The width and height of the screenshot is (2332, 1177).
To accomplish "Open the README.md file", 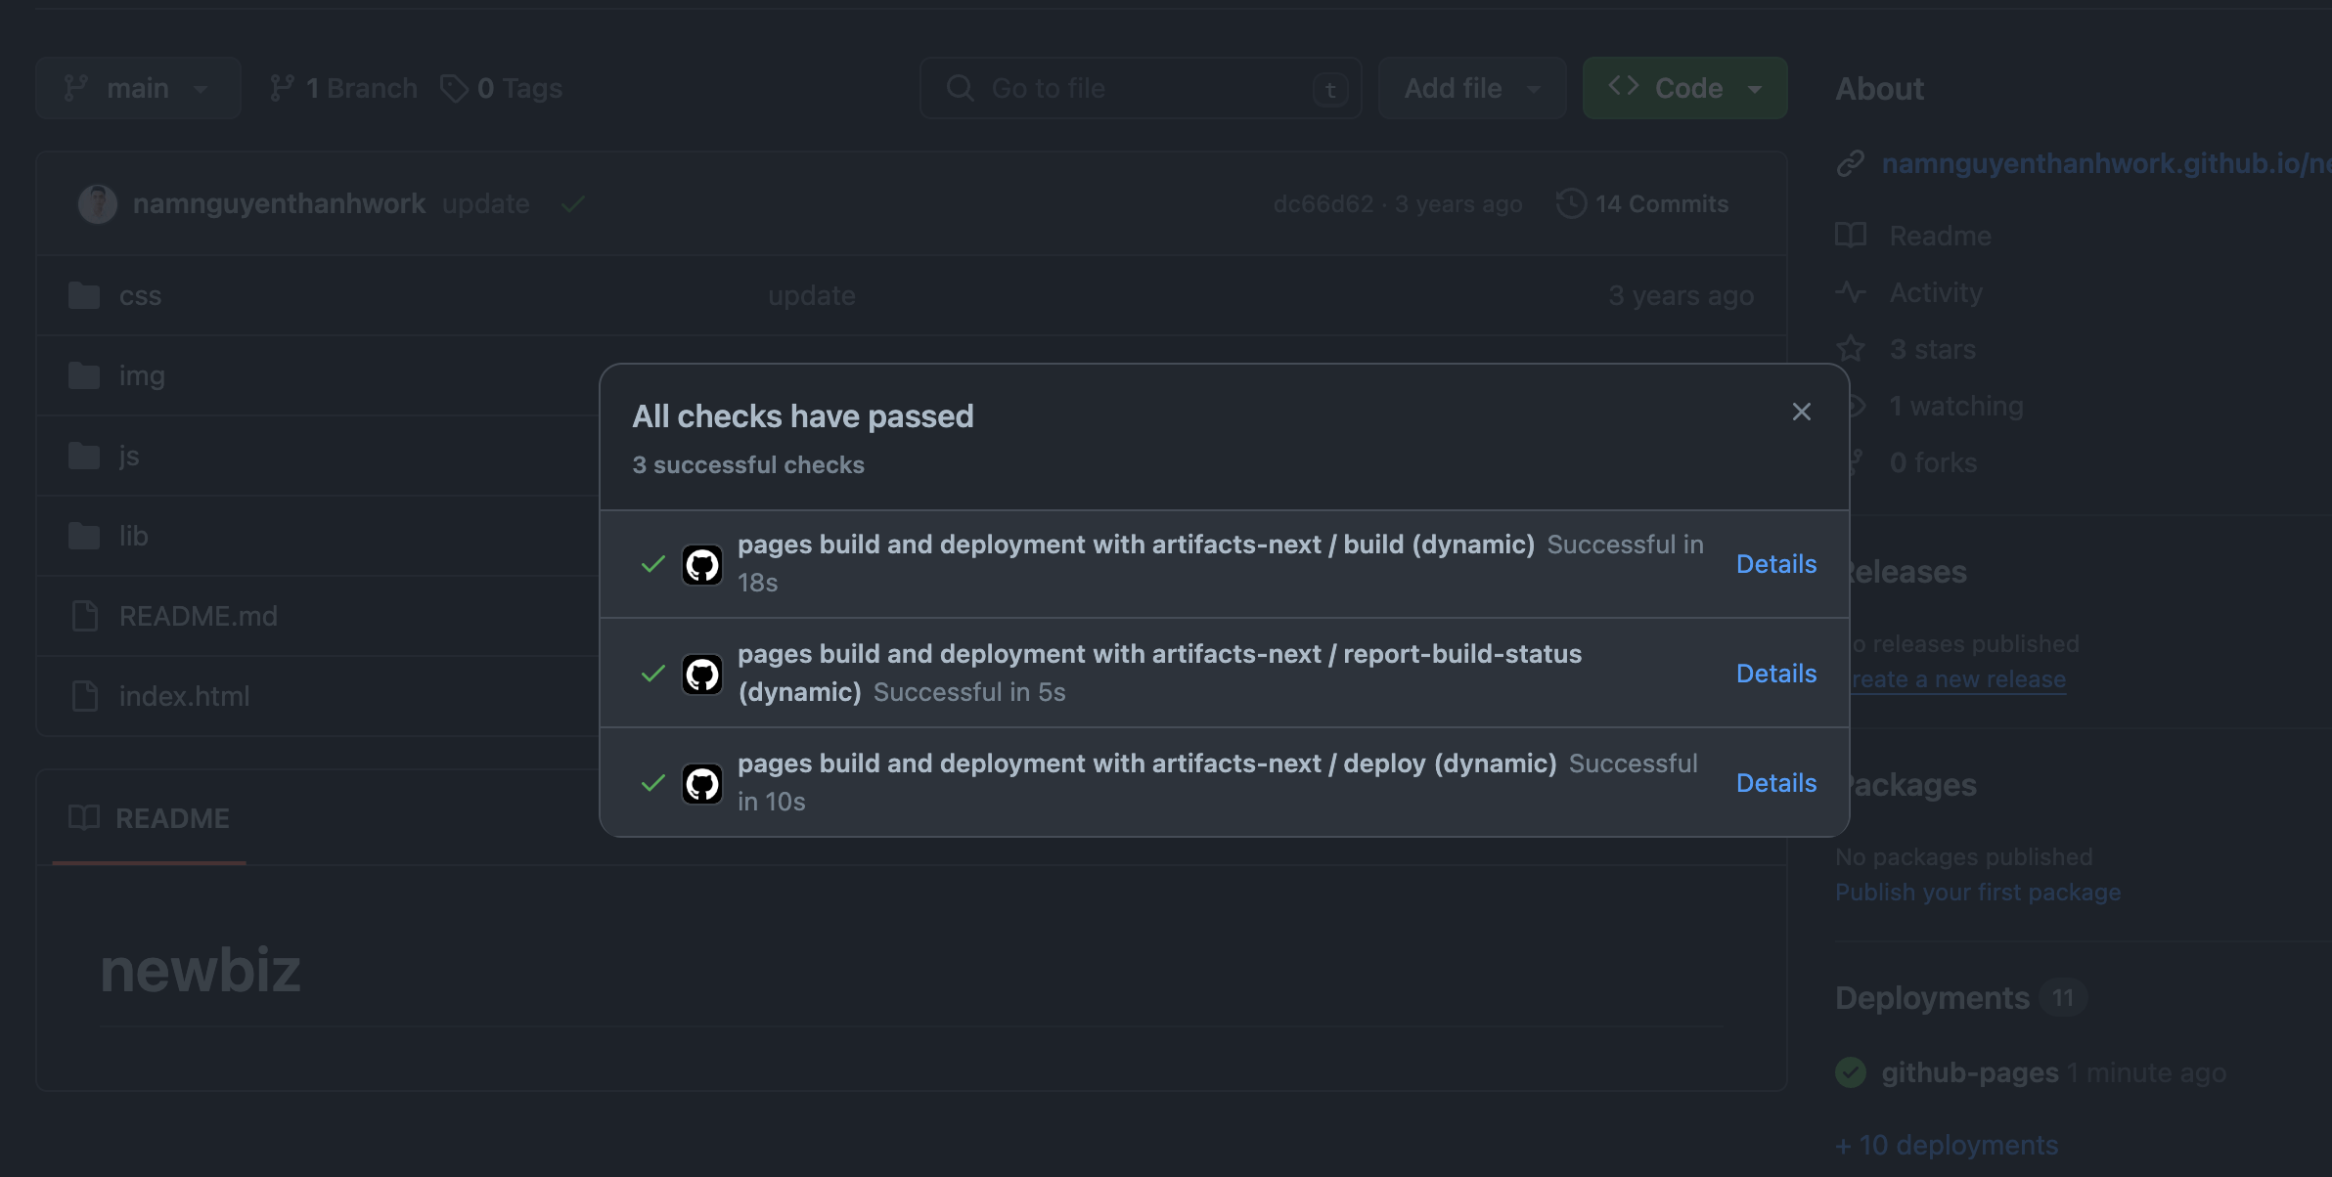I will point(199,616).
